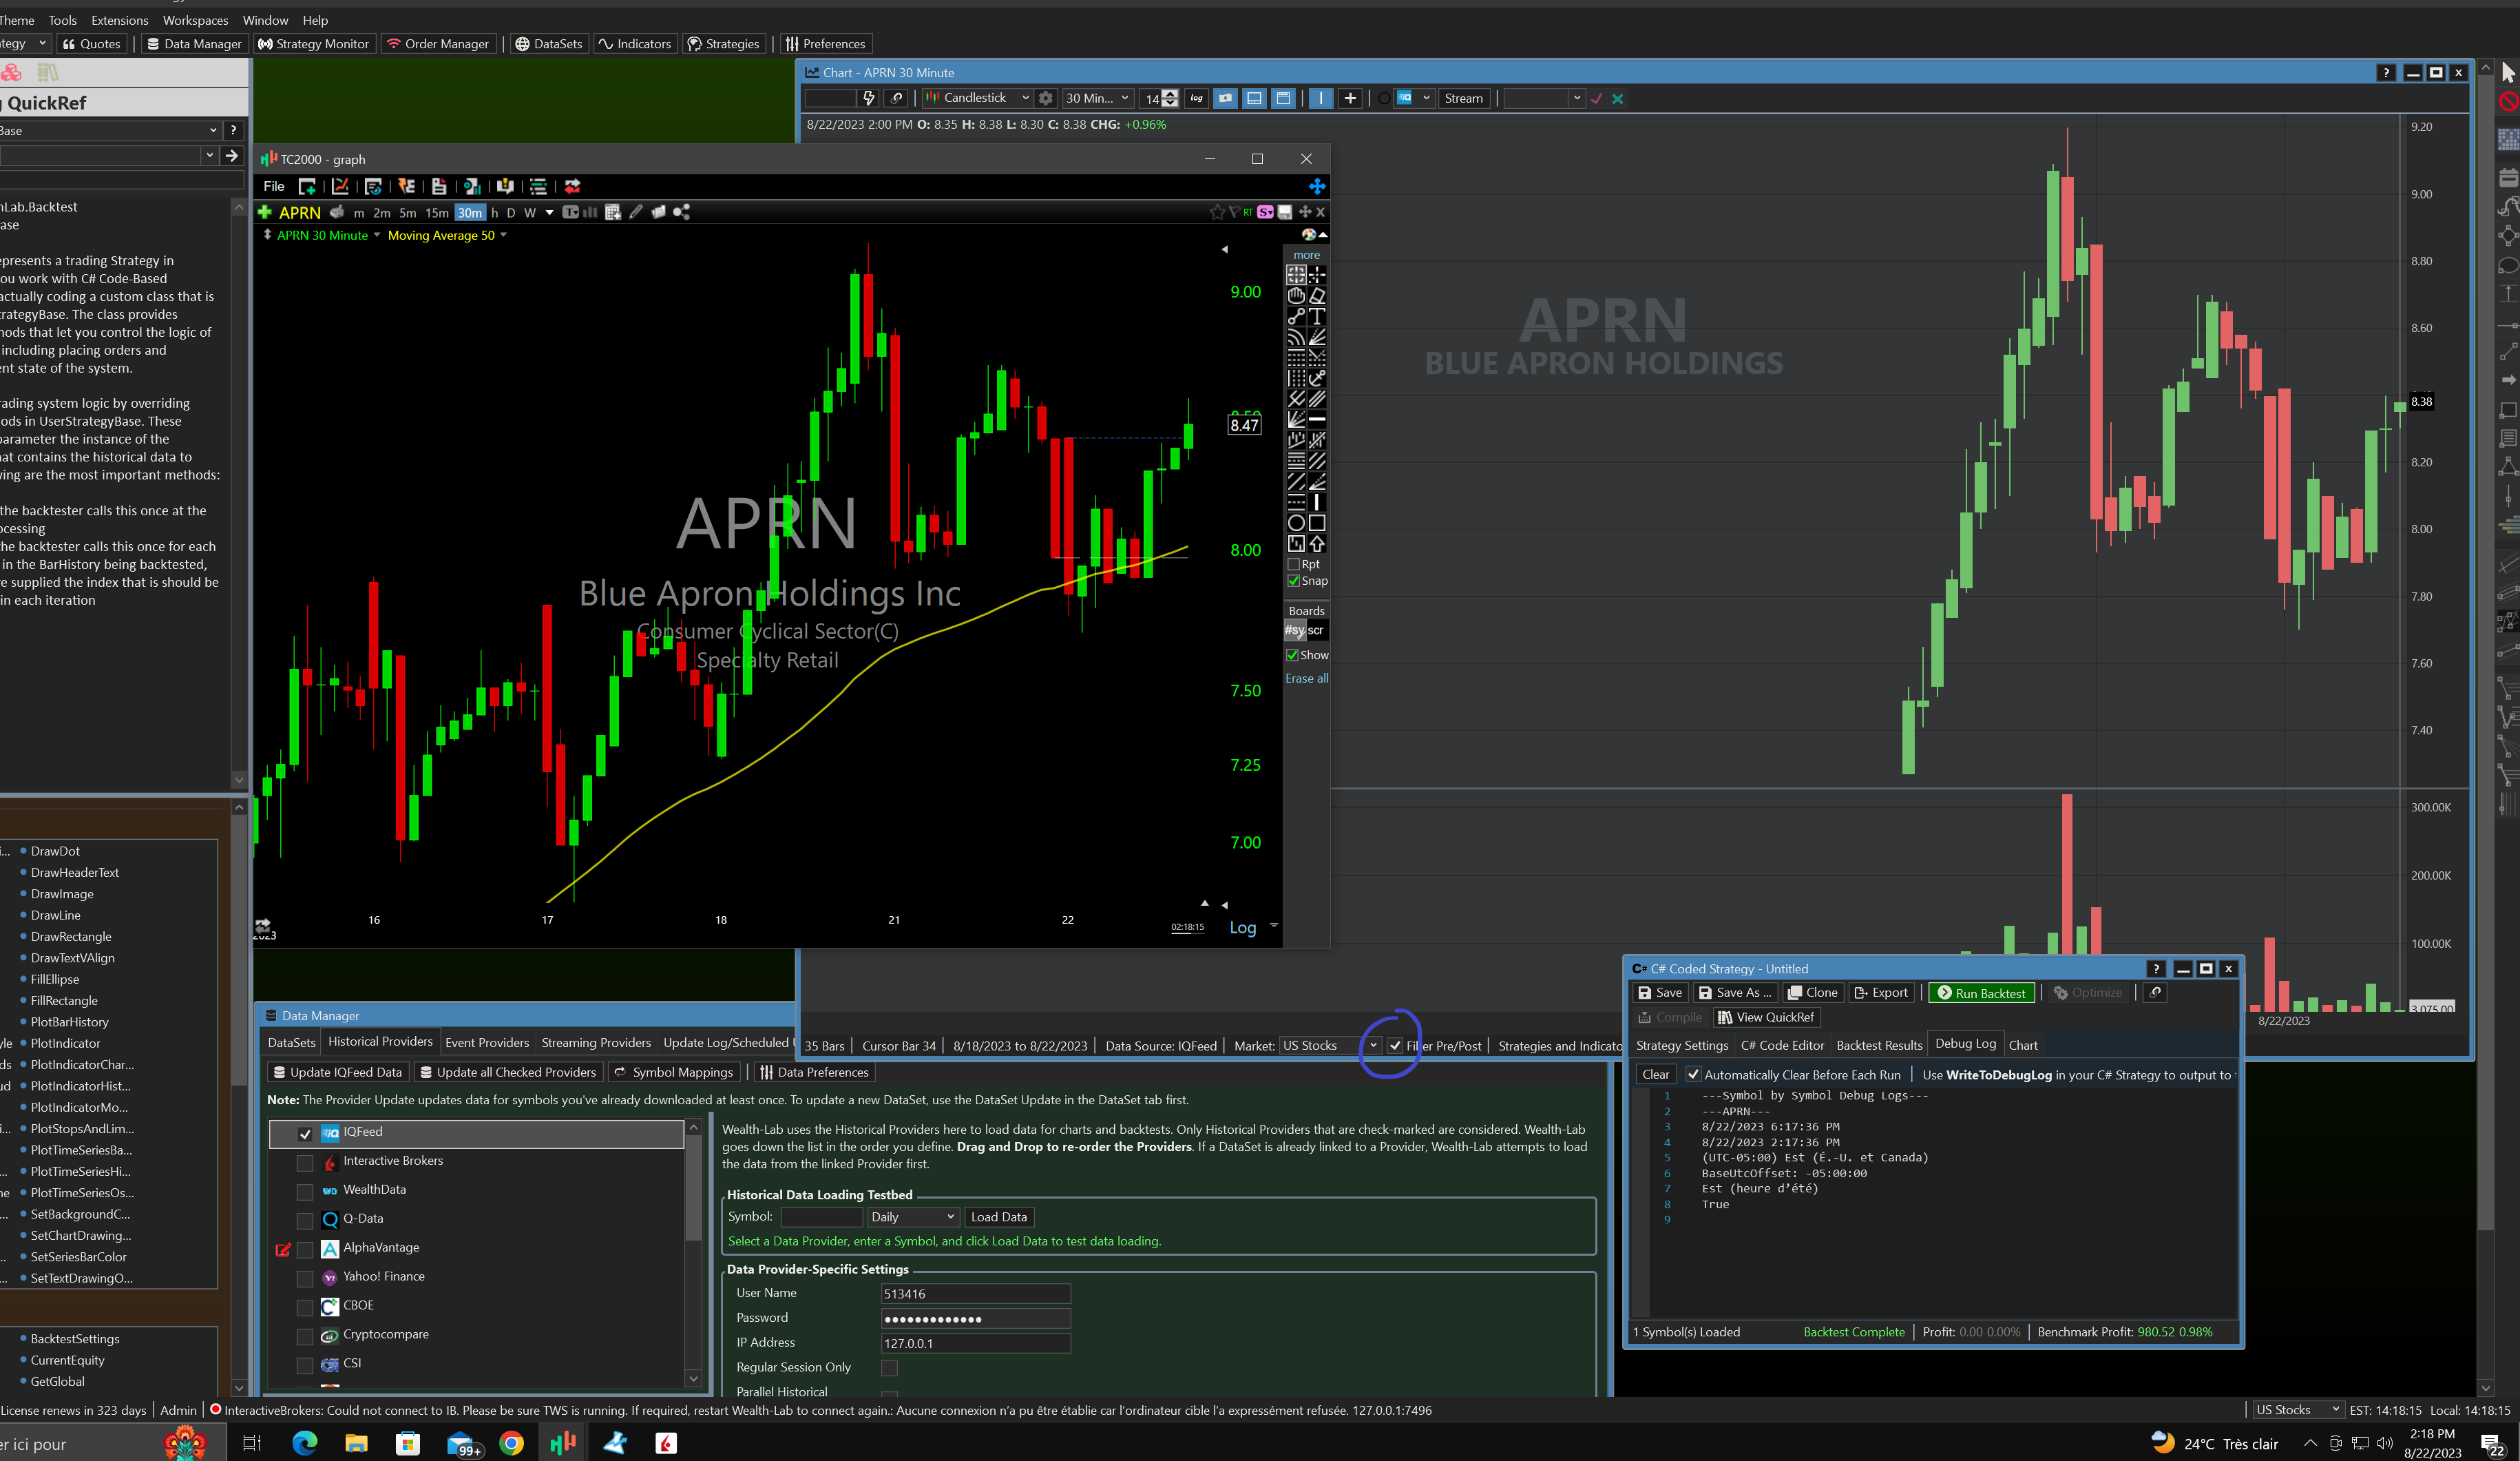Toggle log scale button in chart toolbar
Screen dimensions: 2520x1461
coord(1196,98)
